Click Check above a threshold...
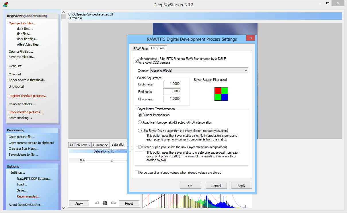The height and width of the screenshot is (213, 347). tap(28, 80)
